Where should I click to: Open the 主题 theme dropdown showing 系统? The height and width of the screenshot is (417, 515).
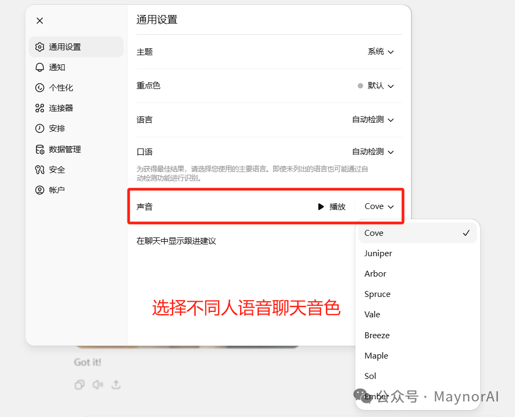[380, 51]
